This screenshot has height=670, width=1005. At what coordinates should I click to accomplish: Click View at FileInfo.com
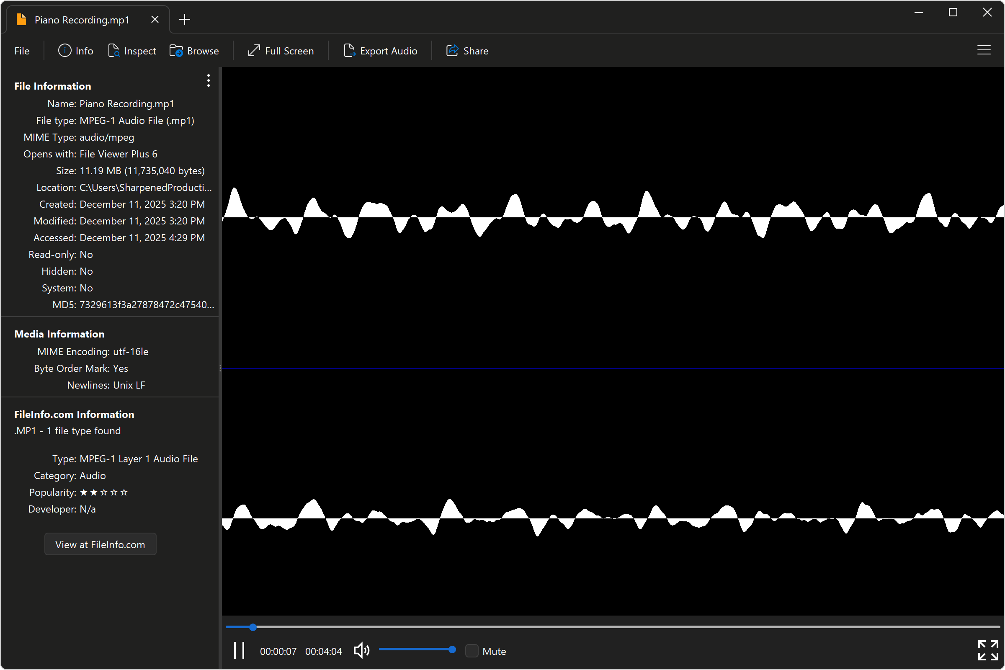[x=100, y=544]
